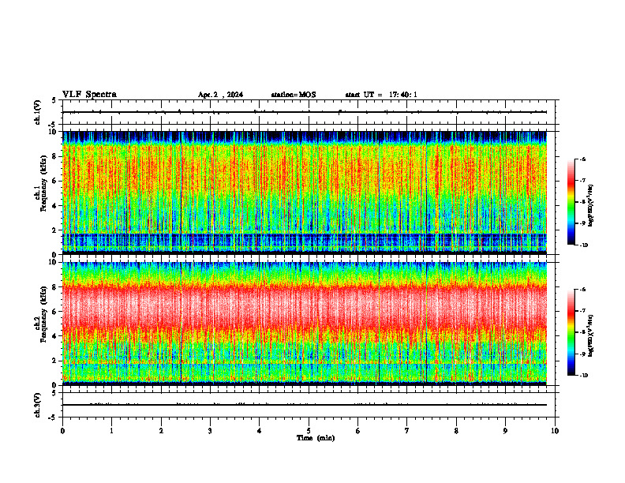Click tick label "9" on the time axis
The image size is (625, 483).
(x=505, y=431)
